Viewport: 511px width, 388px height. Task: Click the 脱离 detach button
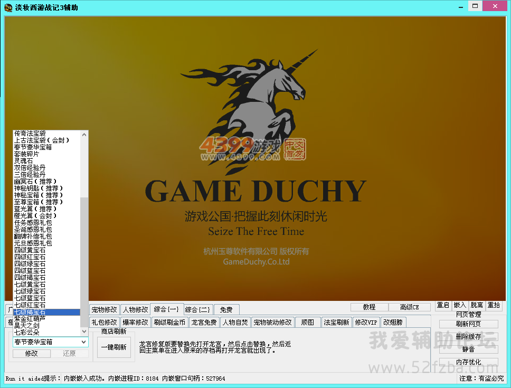tap(477, 305)
